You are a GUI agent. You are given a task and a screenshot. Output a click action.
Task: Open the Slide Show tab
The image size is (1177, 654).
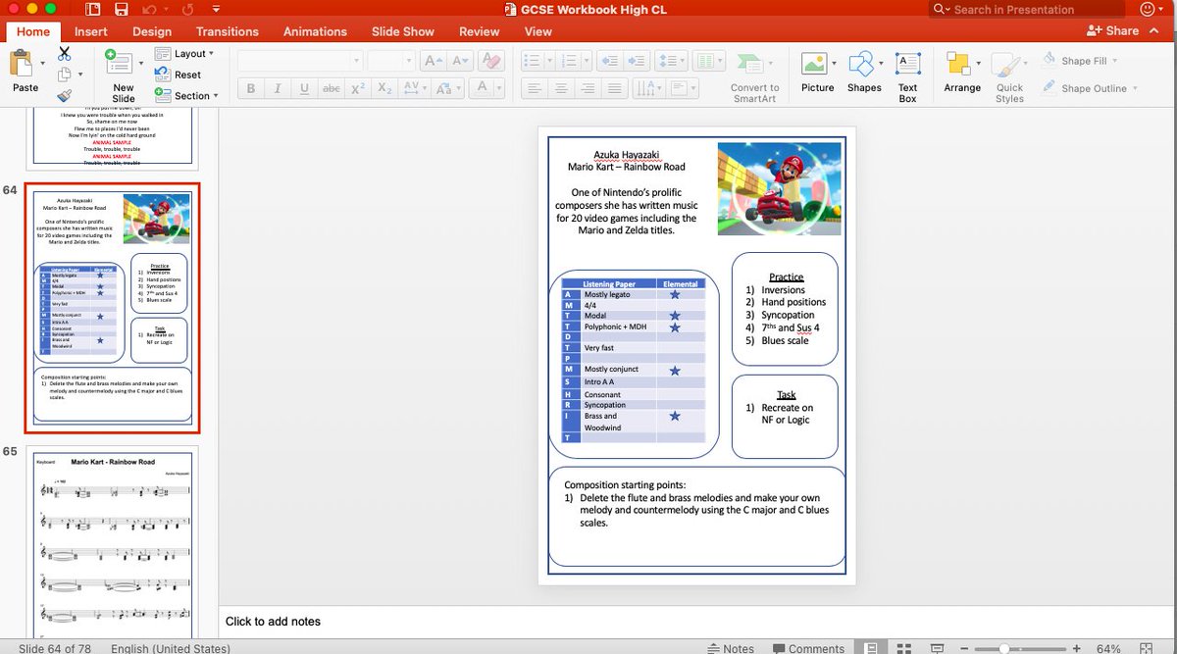pos(404,31)
